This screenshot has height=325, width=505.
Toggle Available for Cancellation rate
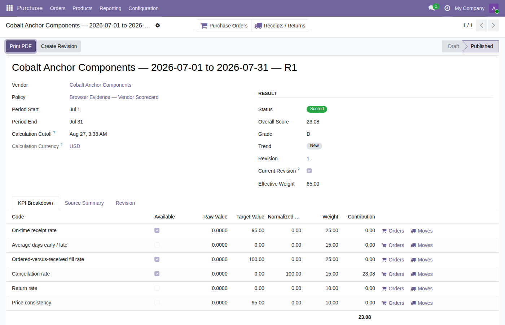pos(157,274)
